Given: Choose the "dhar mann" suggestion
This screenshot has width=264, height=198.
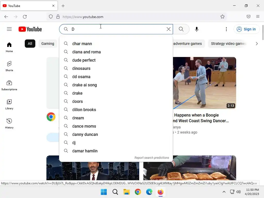Looking at the screenshot, I should pyautogui.click(x=116, y=44).
